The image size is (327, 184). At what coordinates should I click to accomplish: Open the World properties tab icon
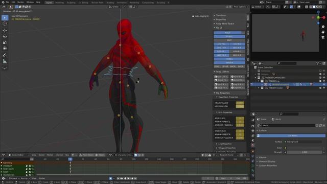pyautogui.click(x=253, y=145)
